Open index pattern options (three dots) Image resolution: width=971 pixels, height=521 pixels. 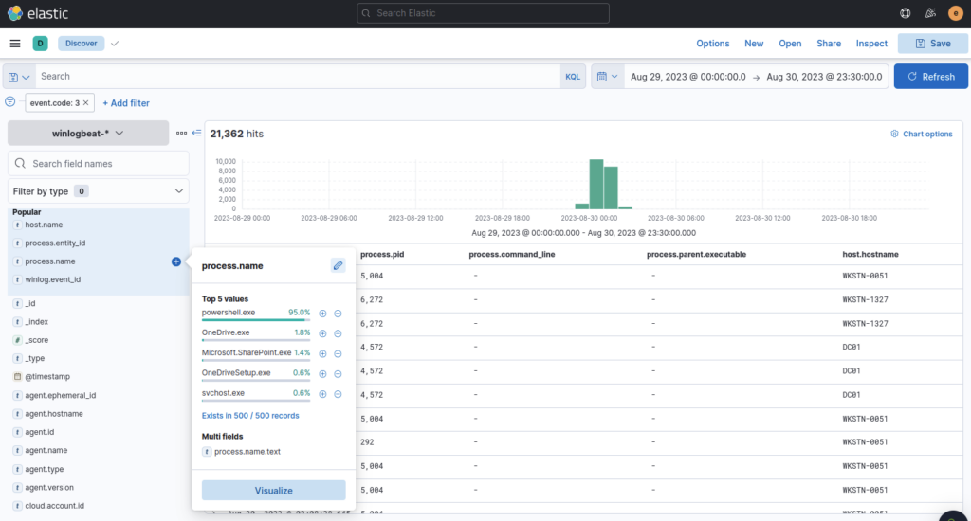181,133
